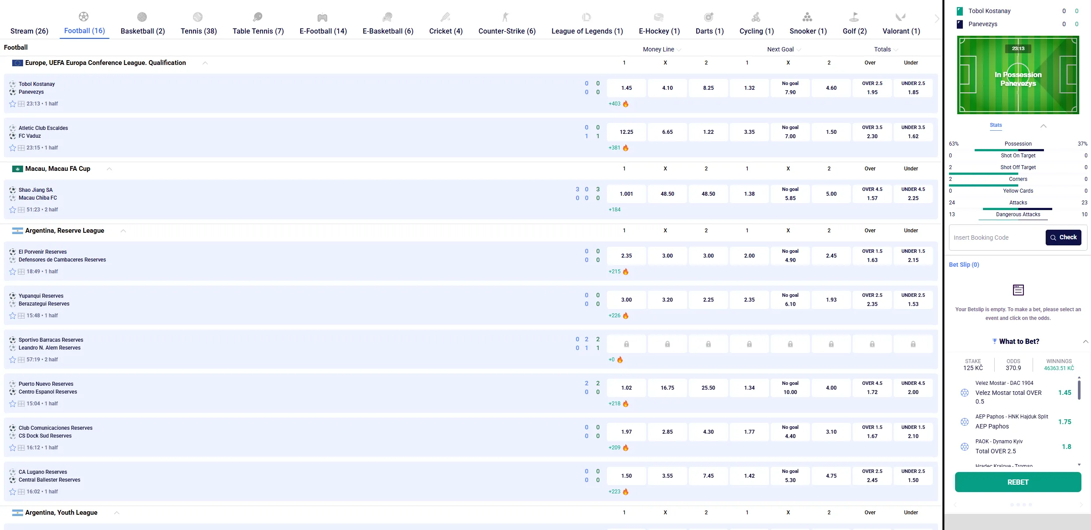Screen dimensions: 1091x530
Task: Click the Dangerous Attacks stat bar
Action: pyautogui.click(x=1013, y=220)
